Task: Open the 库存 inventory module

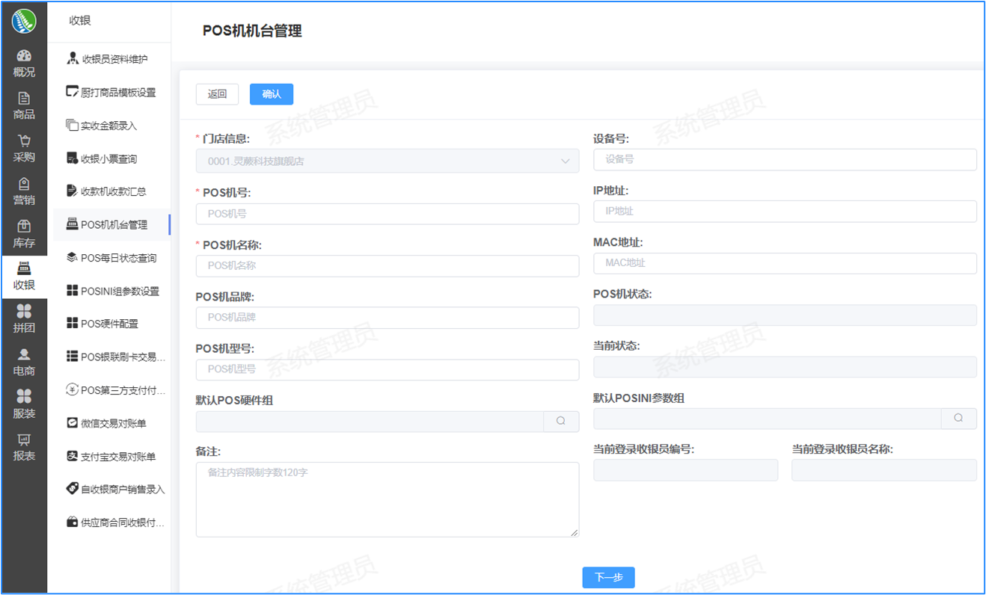Action: (24, 235)
